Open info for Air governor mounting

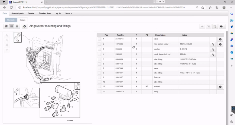[24, 26]
